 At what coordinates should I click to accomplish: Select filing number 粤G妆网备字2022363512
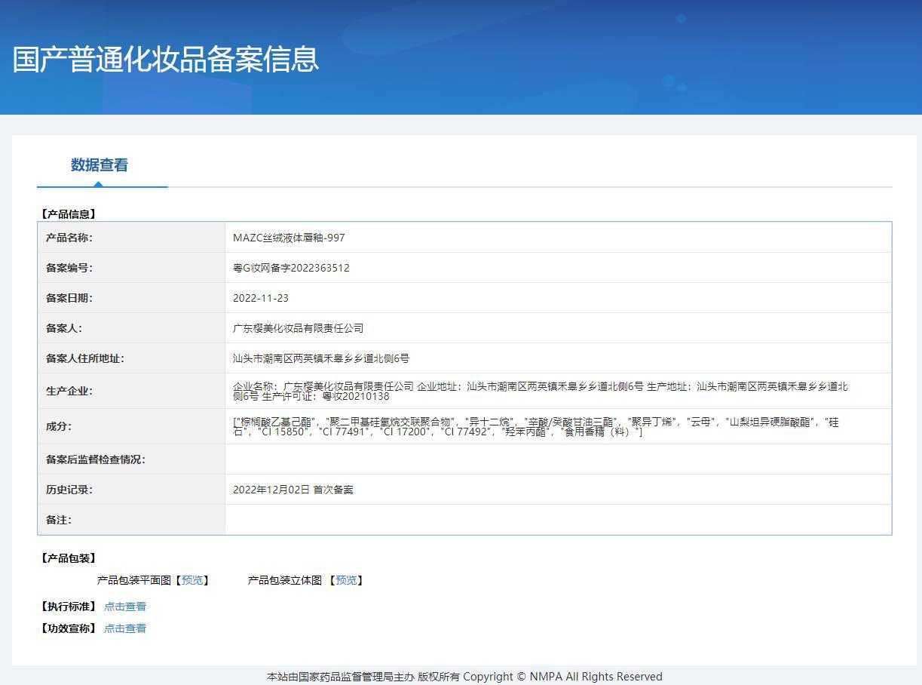[x=291, y=268]
